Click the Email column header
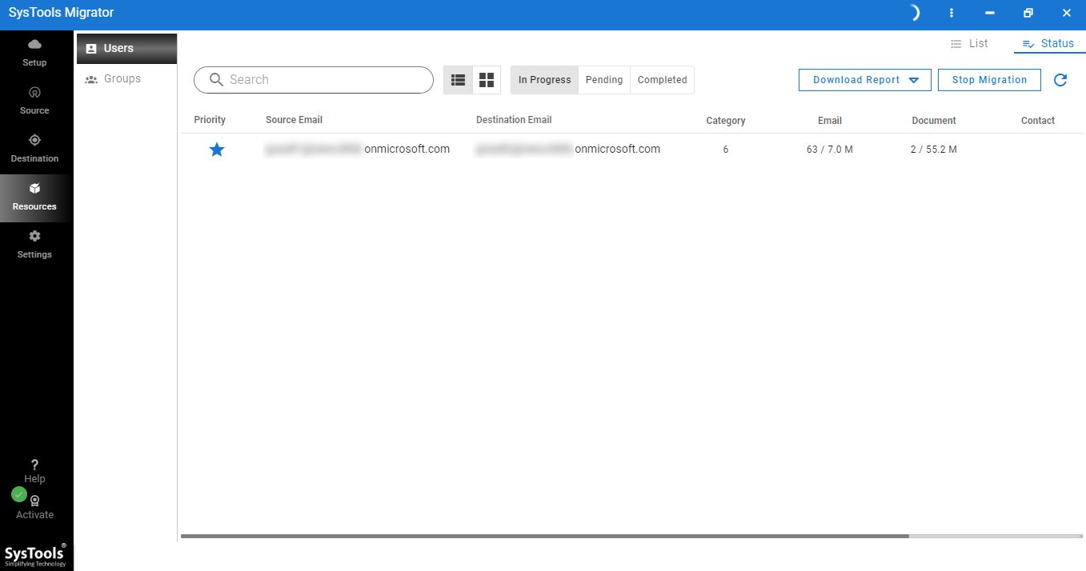This screenshot has width=1086, height=571. (830, 121)
